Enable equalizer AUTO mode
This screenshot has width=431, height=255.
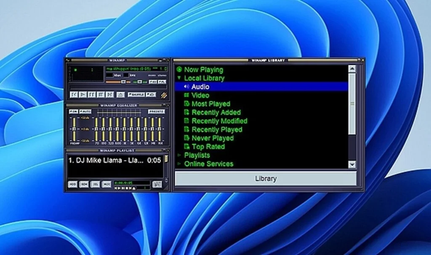(85, 111)
